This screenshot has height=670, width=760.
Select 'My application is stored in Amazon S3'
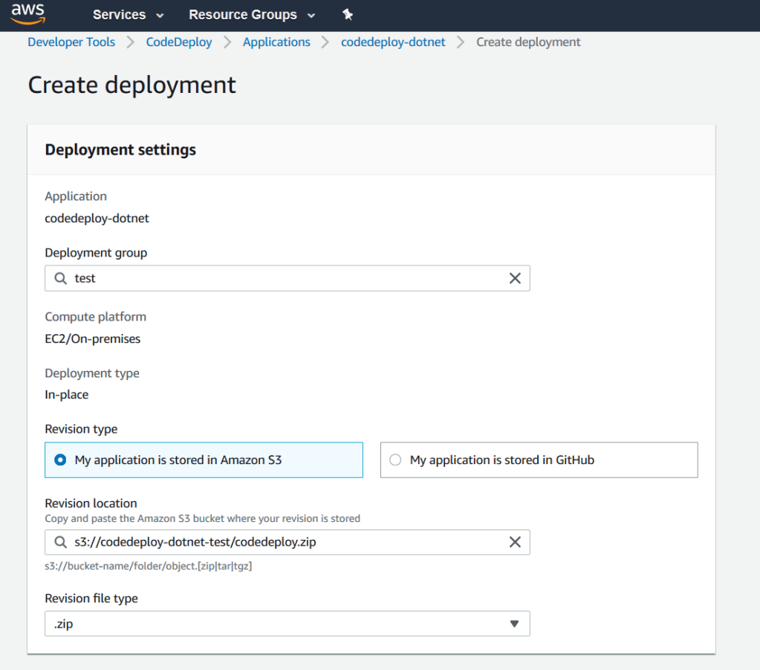click(x=61, y=460)
